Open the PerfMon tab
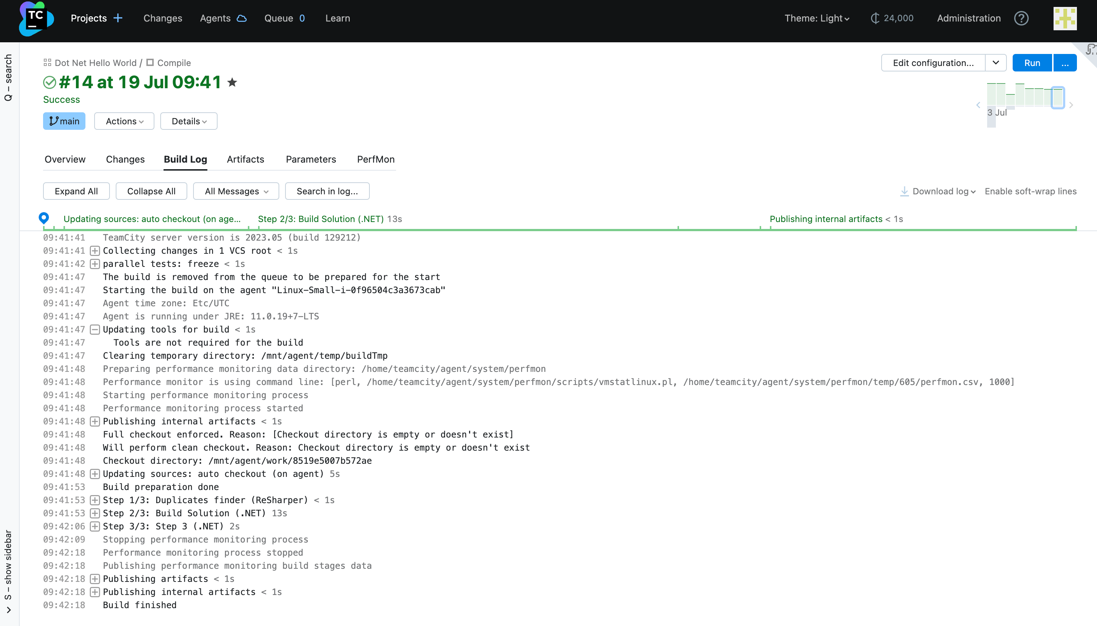This screenshot has height=626, width=1097. 375,159
